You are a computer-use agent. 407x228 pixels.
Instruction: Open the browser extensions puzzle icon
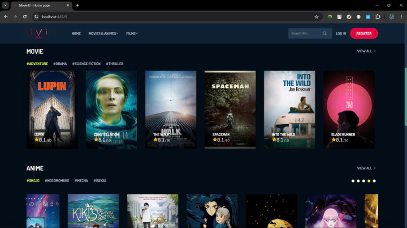coord(377,17)
